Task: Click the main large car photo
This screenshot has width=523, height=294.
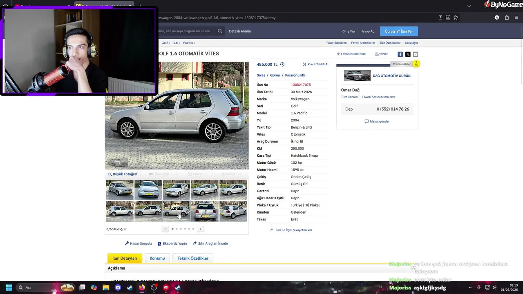Action: [177, 116]
